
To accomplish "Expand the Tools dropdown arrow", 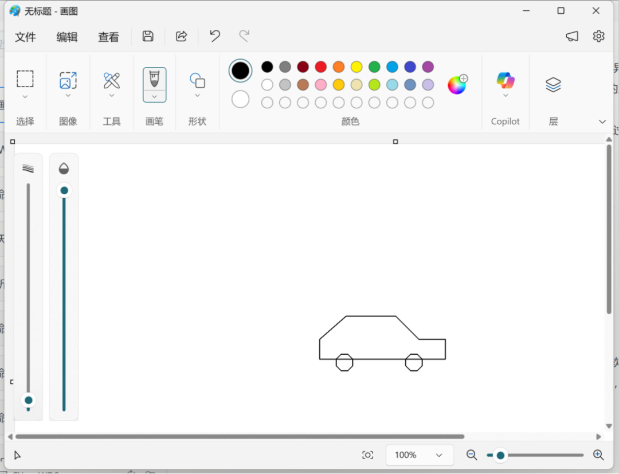I will click(x=112, y=96).
